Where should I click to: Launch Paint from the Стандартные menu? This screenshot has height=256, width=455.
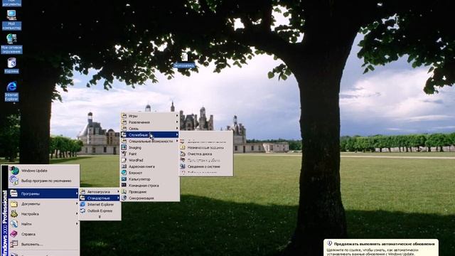pos(150,154)
